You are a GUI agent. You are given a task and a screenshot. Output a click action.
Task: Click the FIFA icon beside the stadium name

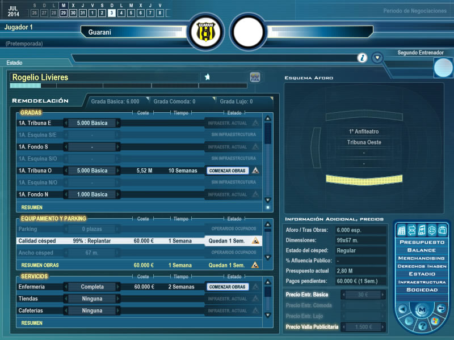pos(255,77)
